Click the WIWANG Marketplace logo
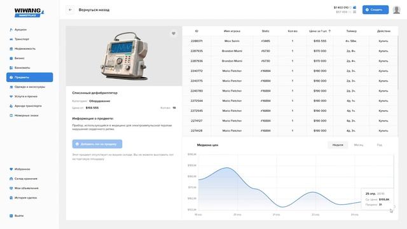The width and height of the screenshot is (407, 229). pyautogui.click(x=29, y=13)
